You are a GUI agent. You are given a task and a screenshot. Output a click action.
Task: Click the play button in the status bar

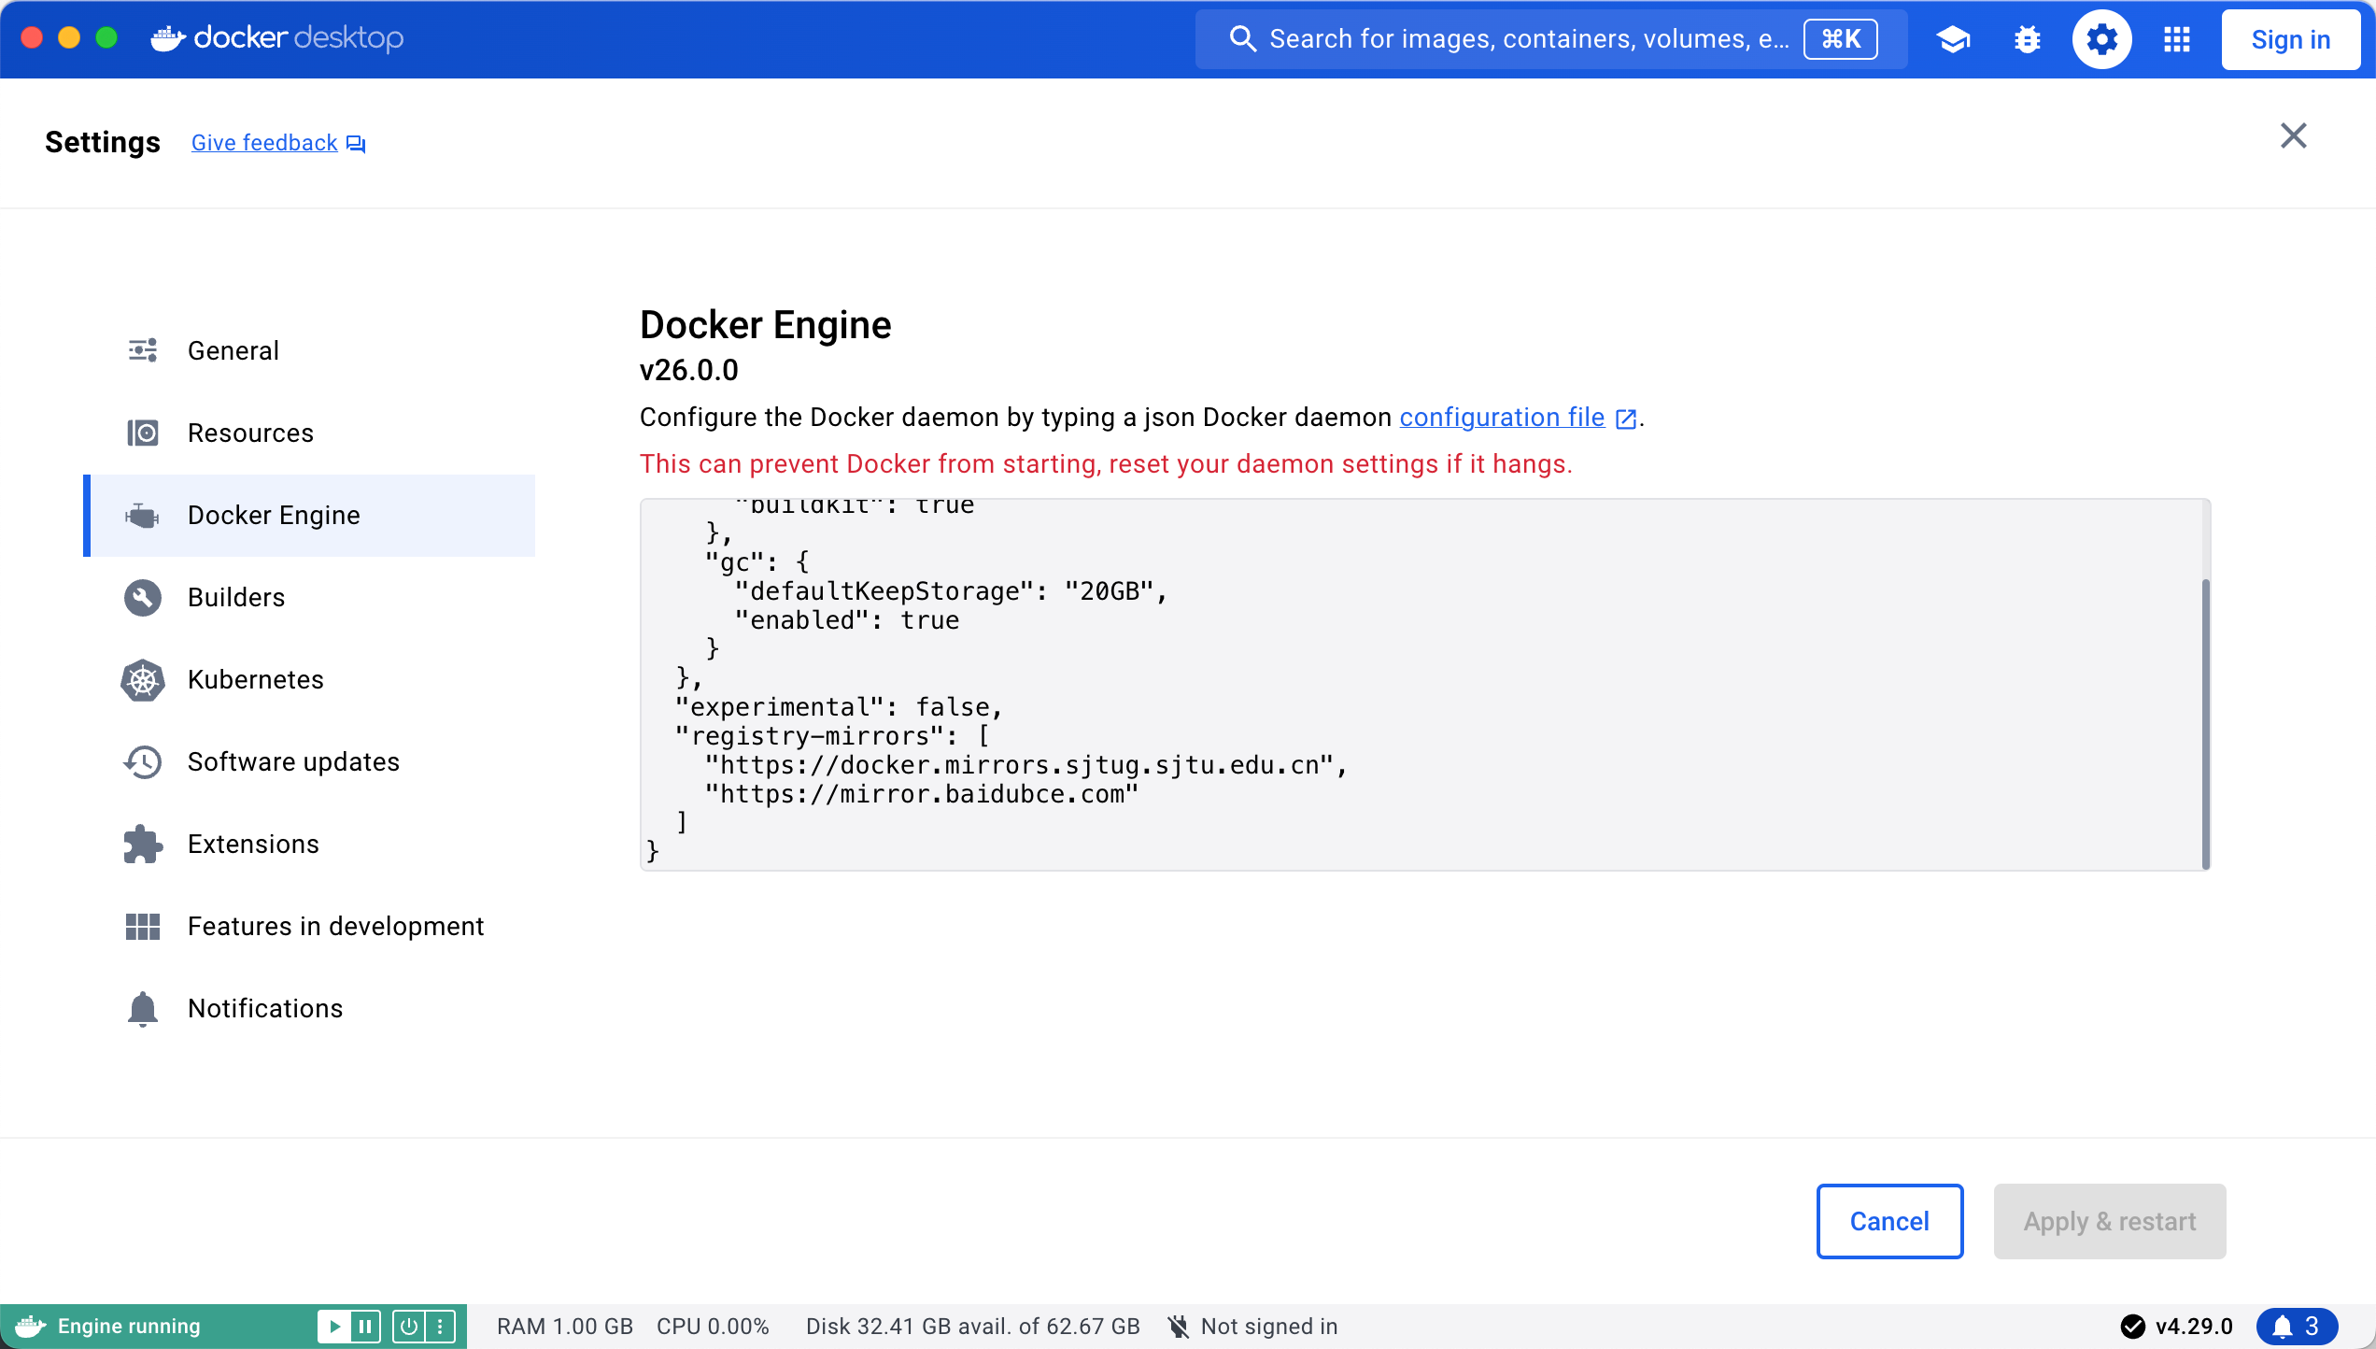point(333,1326)
